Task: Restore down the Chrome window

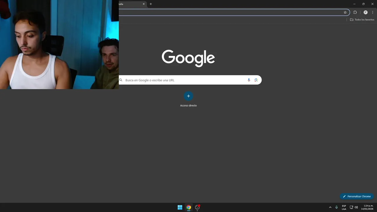Action: tap(363, 4)
